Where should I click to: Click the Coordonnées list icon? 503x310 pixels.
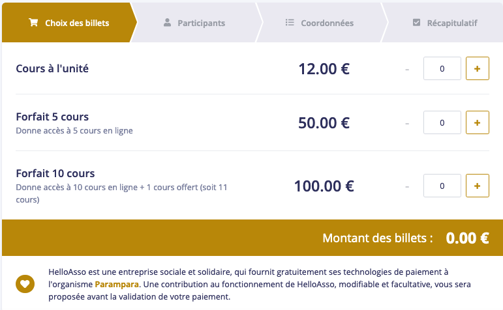click(x=290, y=22)
